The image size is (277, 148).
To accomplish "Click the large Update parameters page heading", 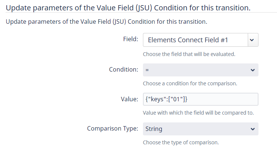I will click(x=128, y=8).
